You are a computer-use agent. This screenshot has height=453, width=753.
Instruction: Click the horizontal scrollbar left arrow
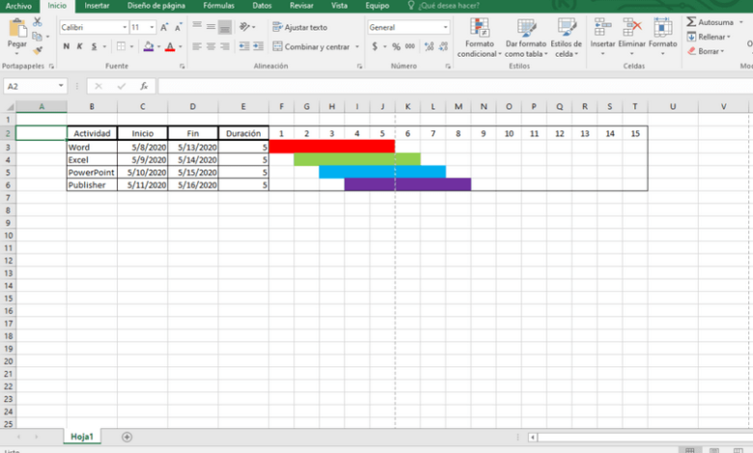point(533,437)
